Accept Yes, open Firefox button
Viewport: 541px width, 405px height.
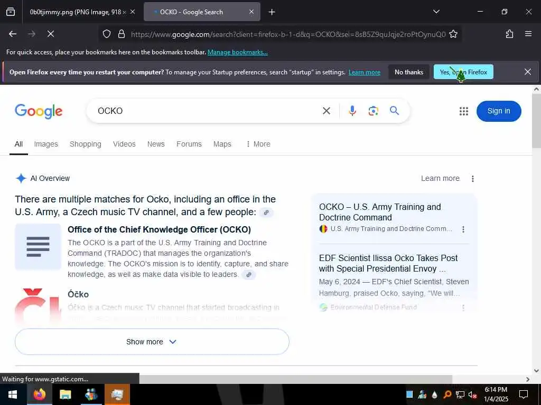[463, 72]
